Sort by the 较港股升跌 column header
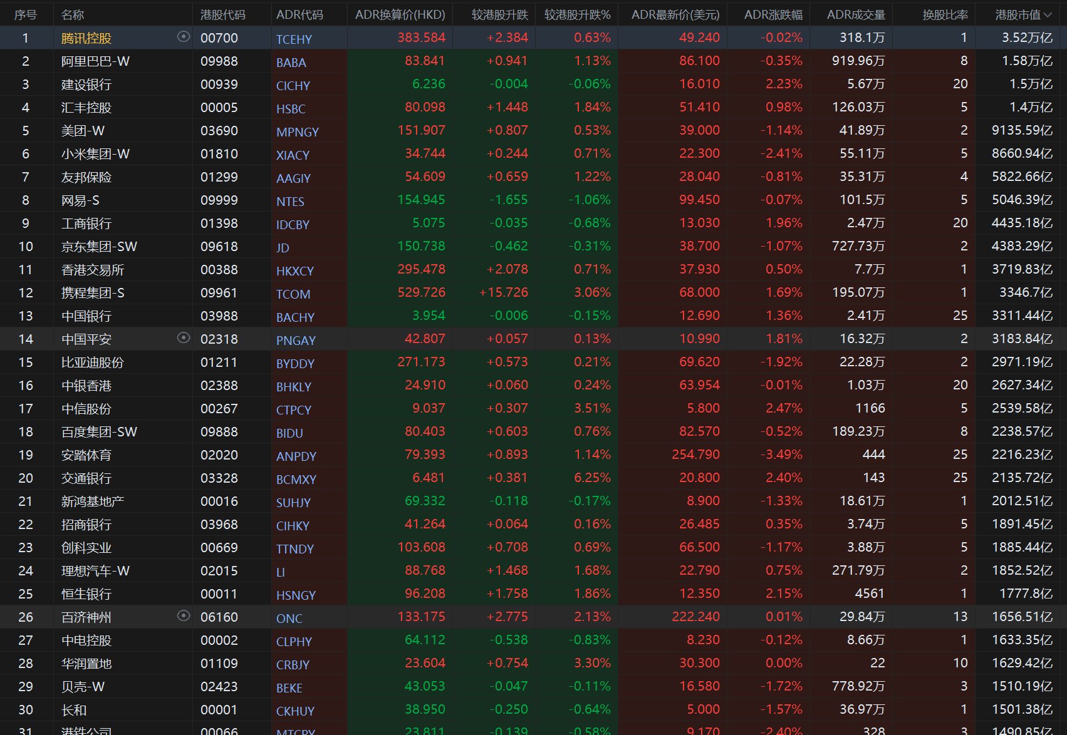Image resolution: width=1067 pixels, height=735 pixels. click(500, 14)
